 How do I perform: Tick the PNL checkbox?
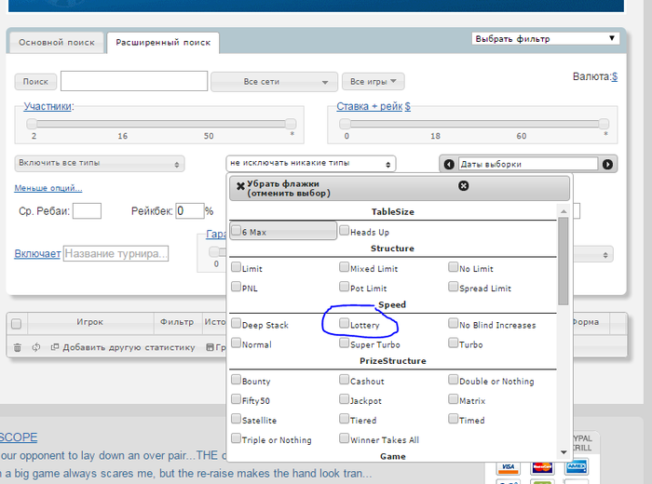237,287
